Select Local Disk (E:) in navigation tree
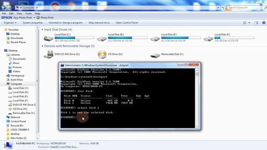 (20, 96)
